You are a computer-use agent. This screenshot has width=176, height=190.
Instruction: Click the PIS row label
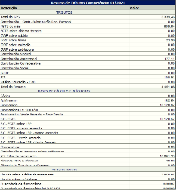(x=3, y=77)
